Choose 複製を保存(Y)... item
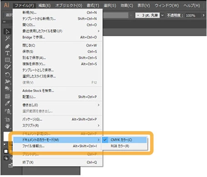 [x=58, y=64]
